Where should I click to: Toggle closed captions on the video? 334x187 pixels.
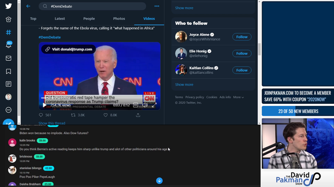coord(136,105)
